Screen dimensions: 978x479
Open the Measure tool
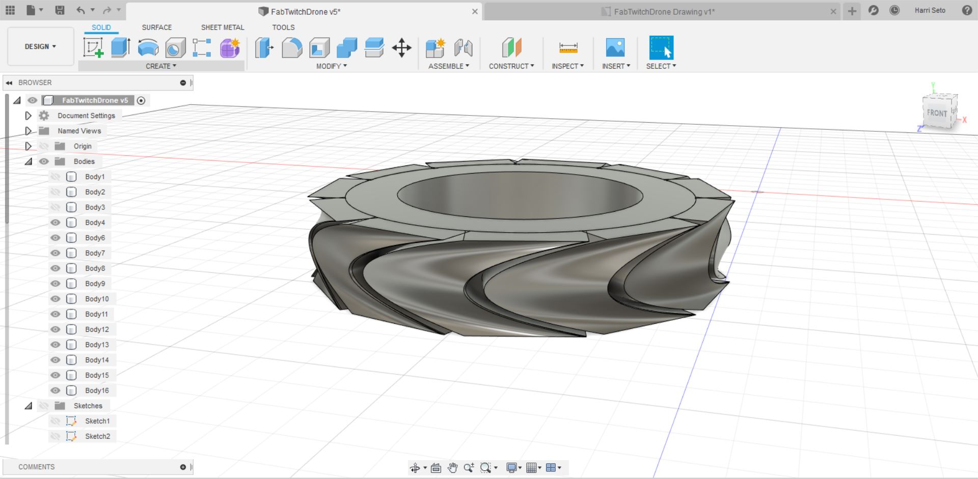pos(568,48)
